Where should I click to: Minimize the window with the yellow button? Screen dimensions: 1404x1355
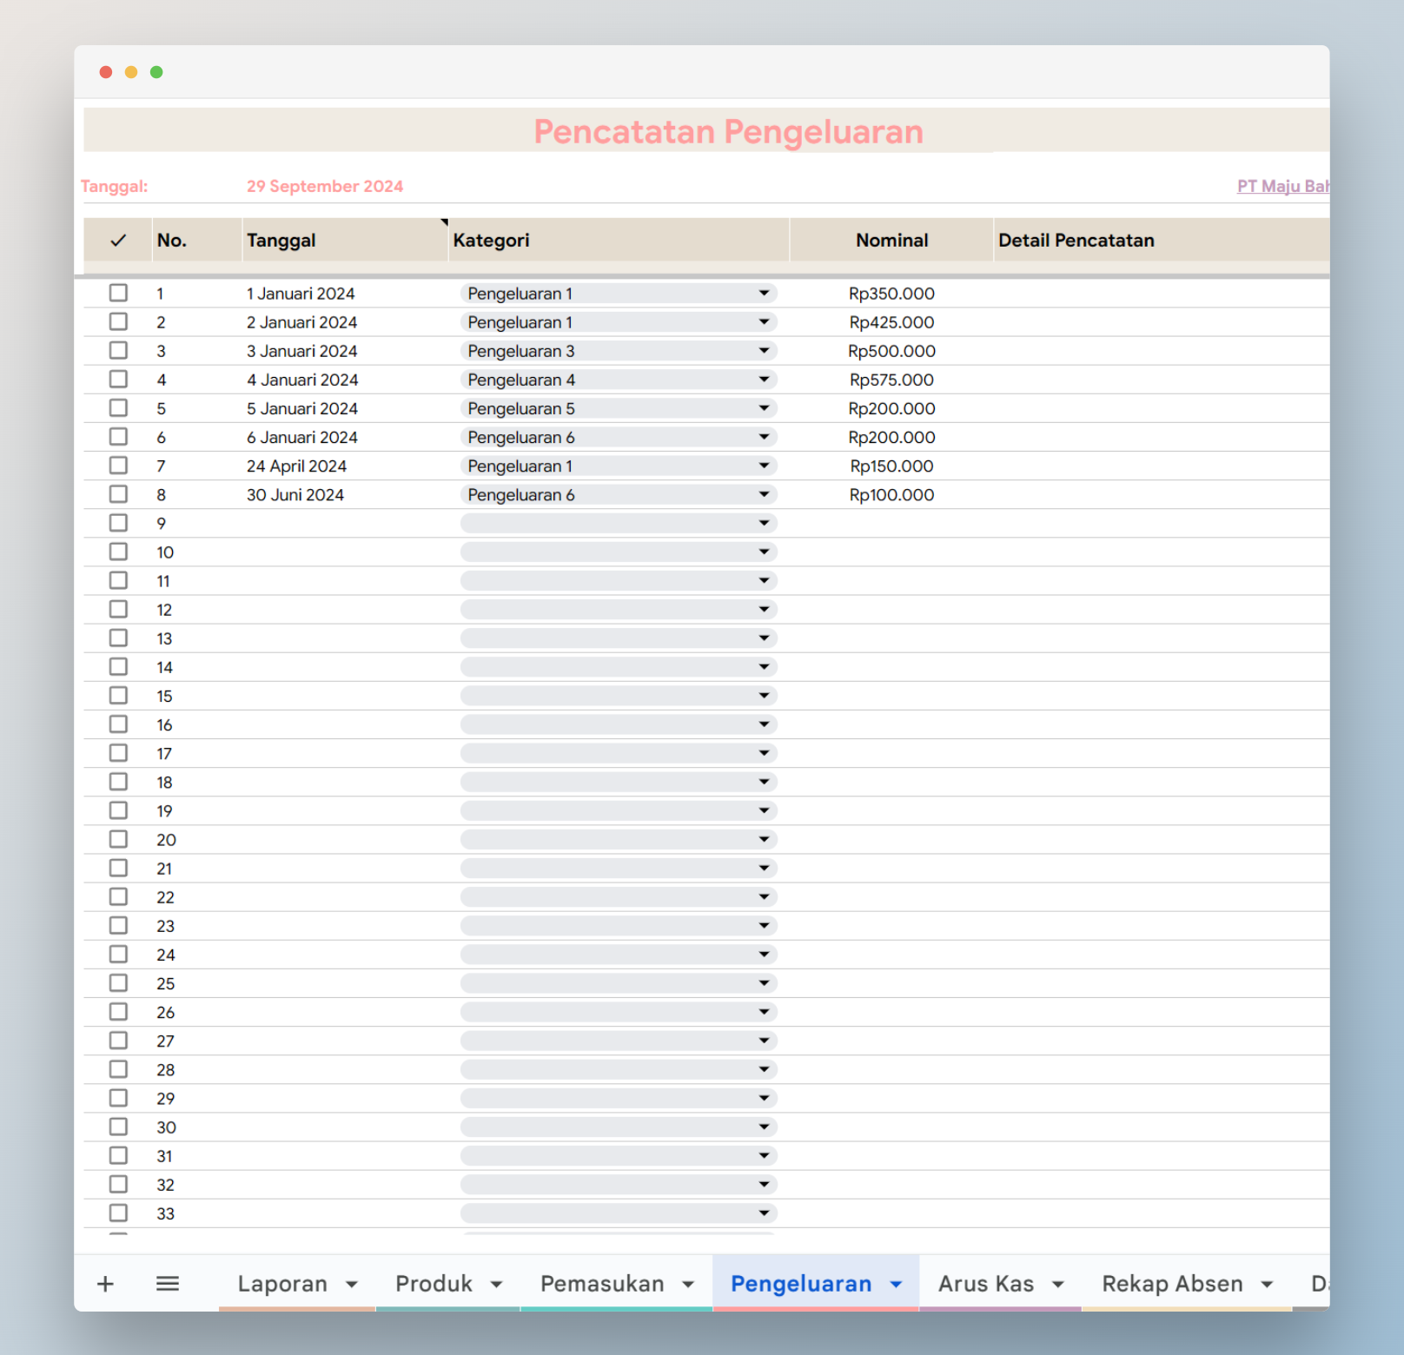click(131, 72)
